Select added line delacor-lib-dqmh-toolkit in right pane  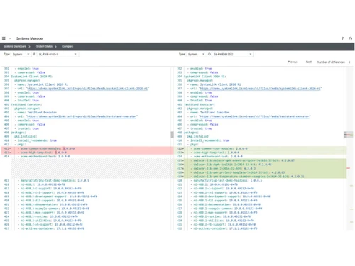[261, 165]
